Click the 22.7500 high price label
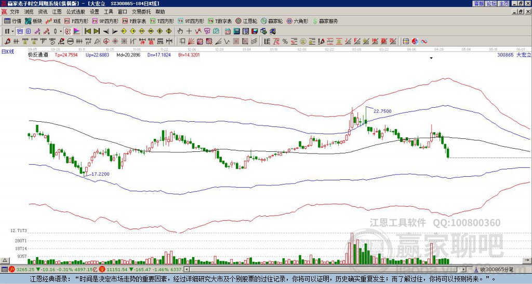The width and height of the screenshot is (532, 284). point(382,111)
